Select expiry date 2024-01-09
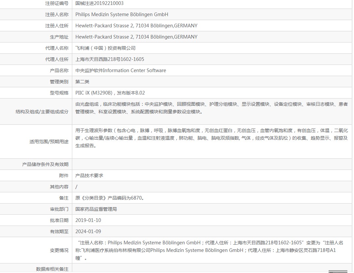This screenshot has height=273, width=354. pyautogui.click(x=88, y=232)
